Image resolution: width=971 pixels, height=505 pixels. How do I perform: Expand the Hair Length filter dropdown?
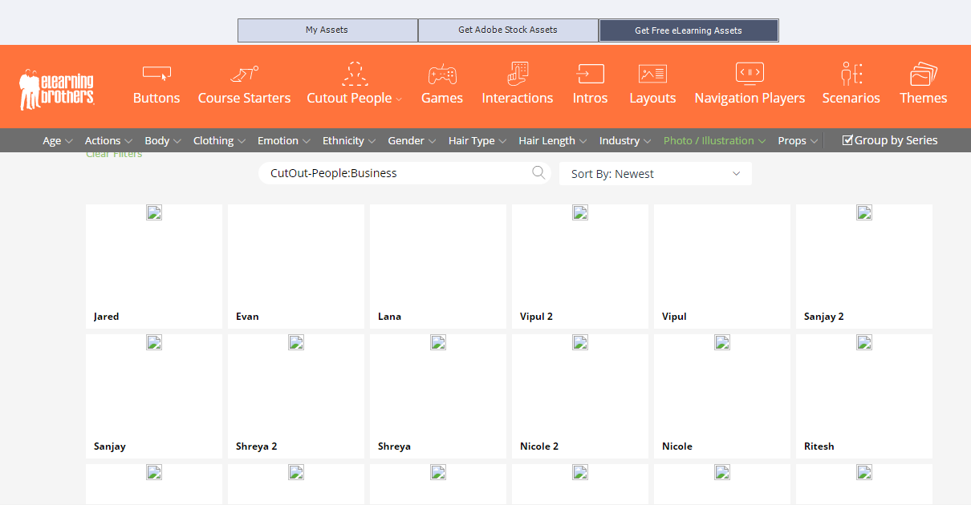tap(552, 141)
